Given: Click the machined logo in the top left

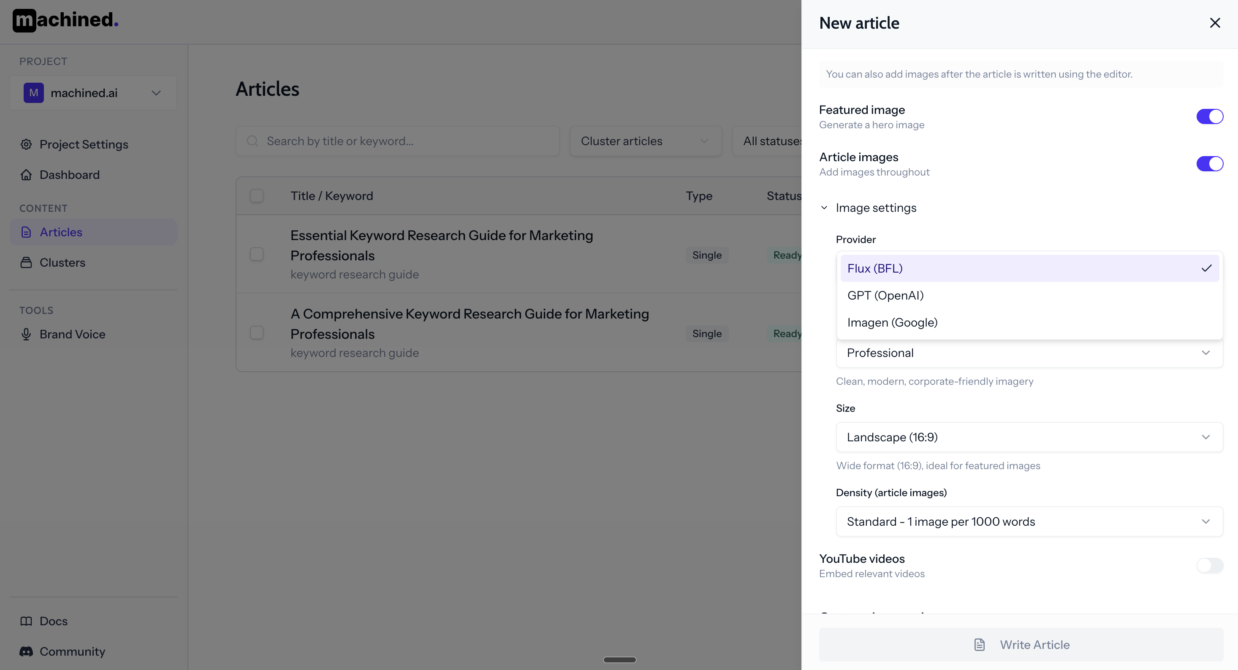Looking at the screenshot, I should [65, 20].
